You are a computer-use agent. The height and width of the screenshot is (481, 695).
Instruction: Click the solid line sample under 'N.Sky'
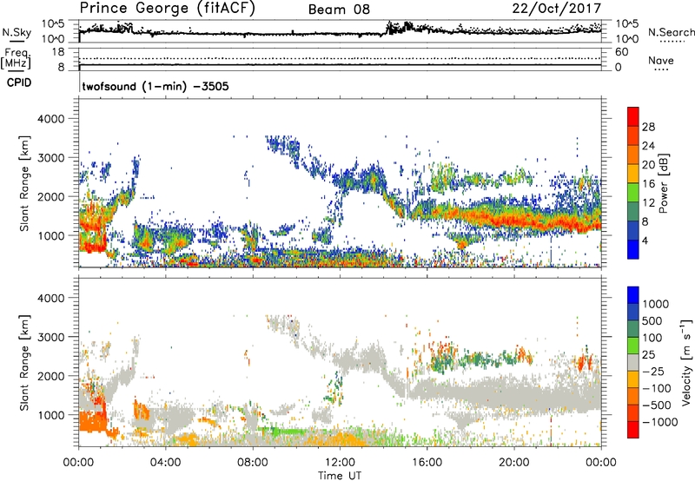point(17,41)
